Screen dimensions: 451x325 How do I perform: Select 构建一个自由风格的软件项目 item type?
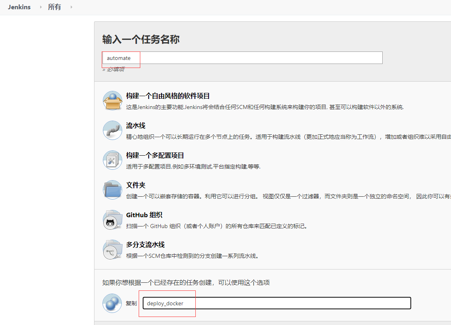pyautogui.click(x=168, y=96)
